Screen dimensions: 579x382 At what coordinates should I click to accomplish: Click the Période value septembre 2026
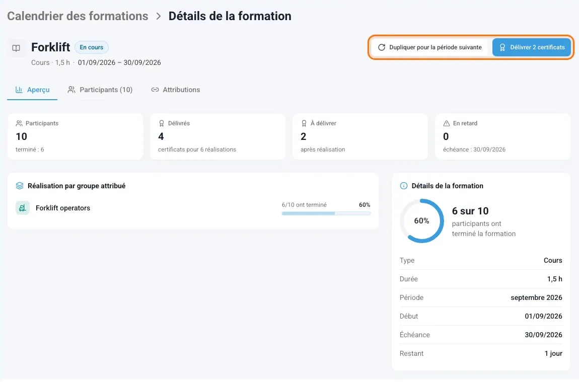536,297
